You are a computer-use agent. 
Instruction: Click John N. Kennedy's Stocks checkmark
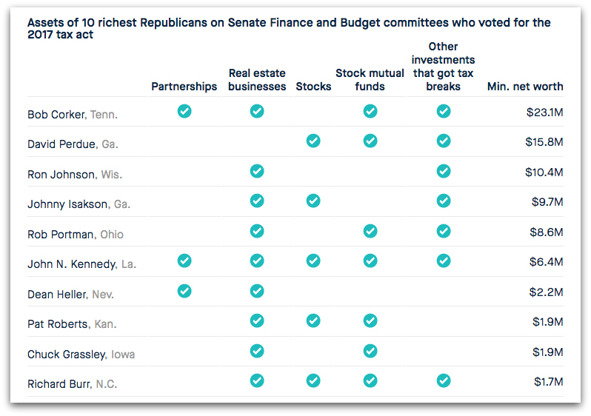pyautogui.click(x=313, y=261)
